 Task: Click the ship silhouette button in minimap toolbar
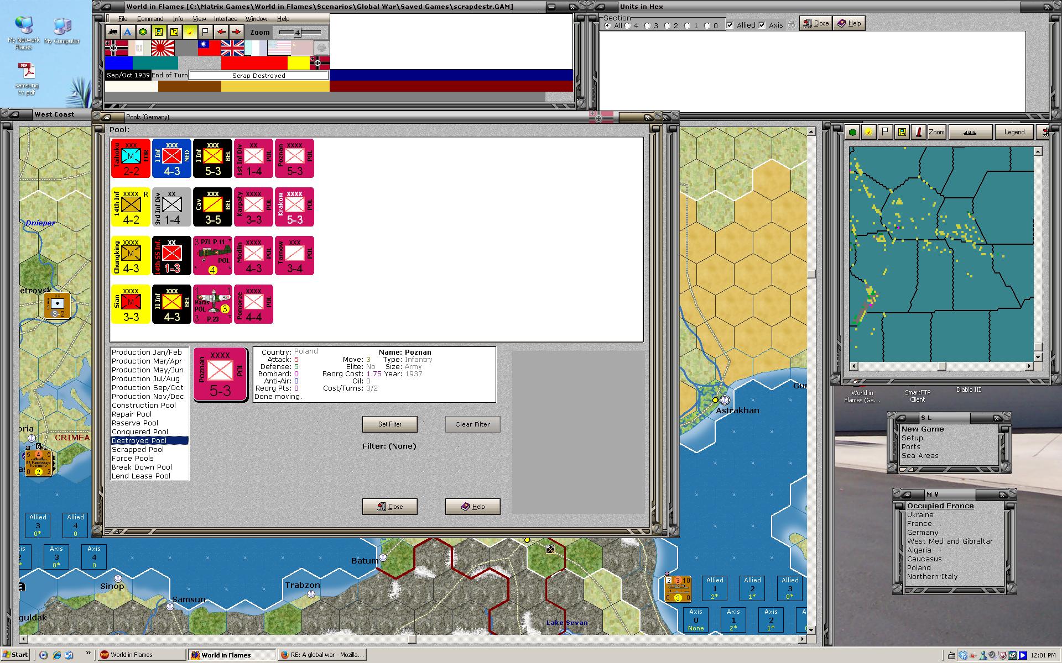coord(970,132)
